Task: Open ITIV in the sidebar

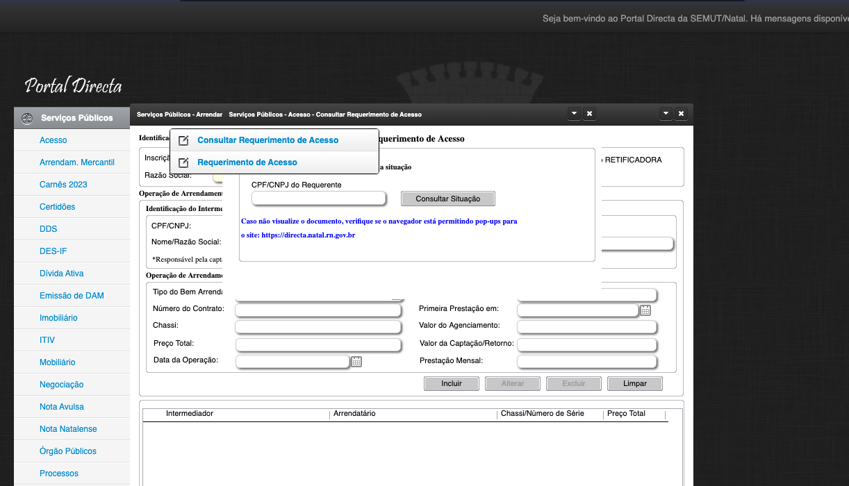Action: pyautogui.click(x=47, y=340)
